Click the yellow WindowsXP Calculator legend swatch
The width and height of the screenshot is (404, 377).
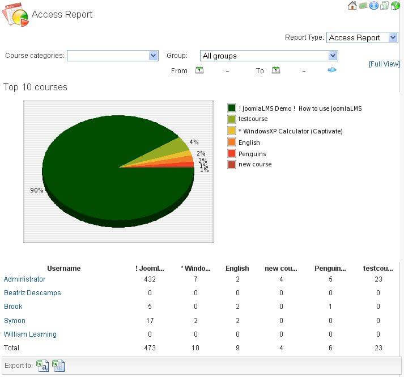pos(232,131)
